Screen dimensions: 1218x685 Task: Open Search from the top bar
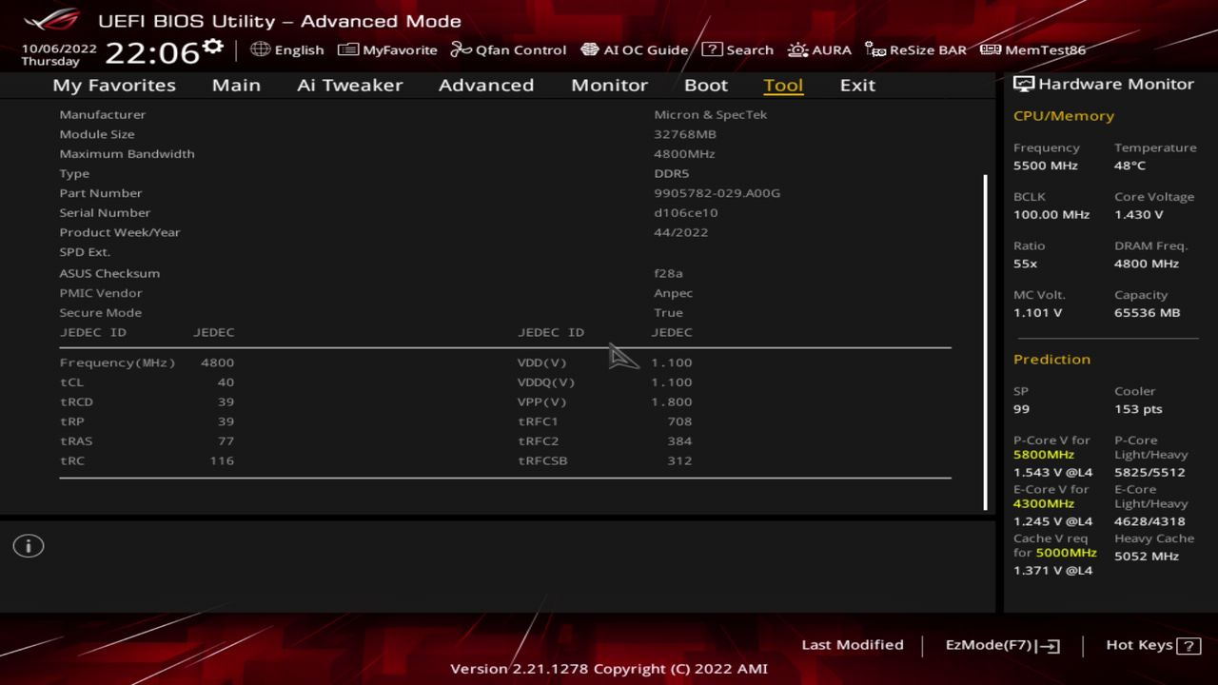click(x=737, y=49)
